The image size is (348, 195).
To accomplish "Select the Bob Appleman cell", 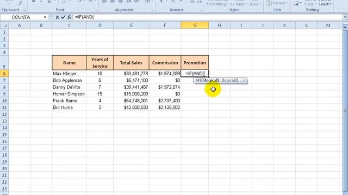I will [x=69, y=81].
